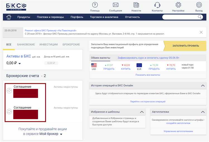Click КУПИТЬ for USD

click(x=126, y=69)
